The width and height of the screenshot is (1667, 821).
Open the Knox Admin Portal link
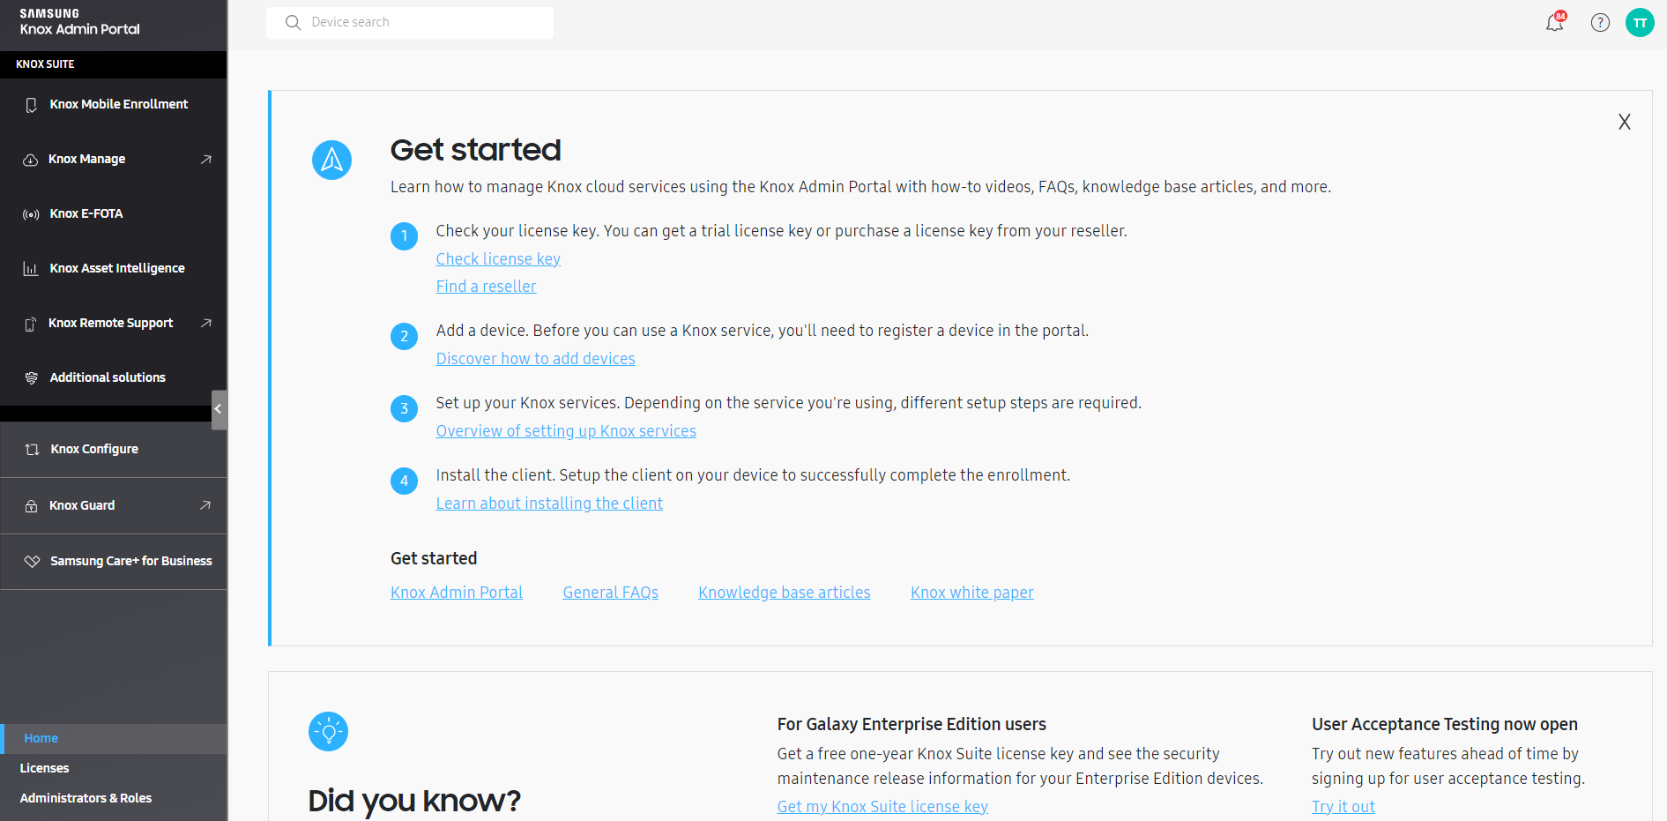coord(457,593)
